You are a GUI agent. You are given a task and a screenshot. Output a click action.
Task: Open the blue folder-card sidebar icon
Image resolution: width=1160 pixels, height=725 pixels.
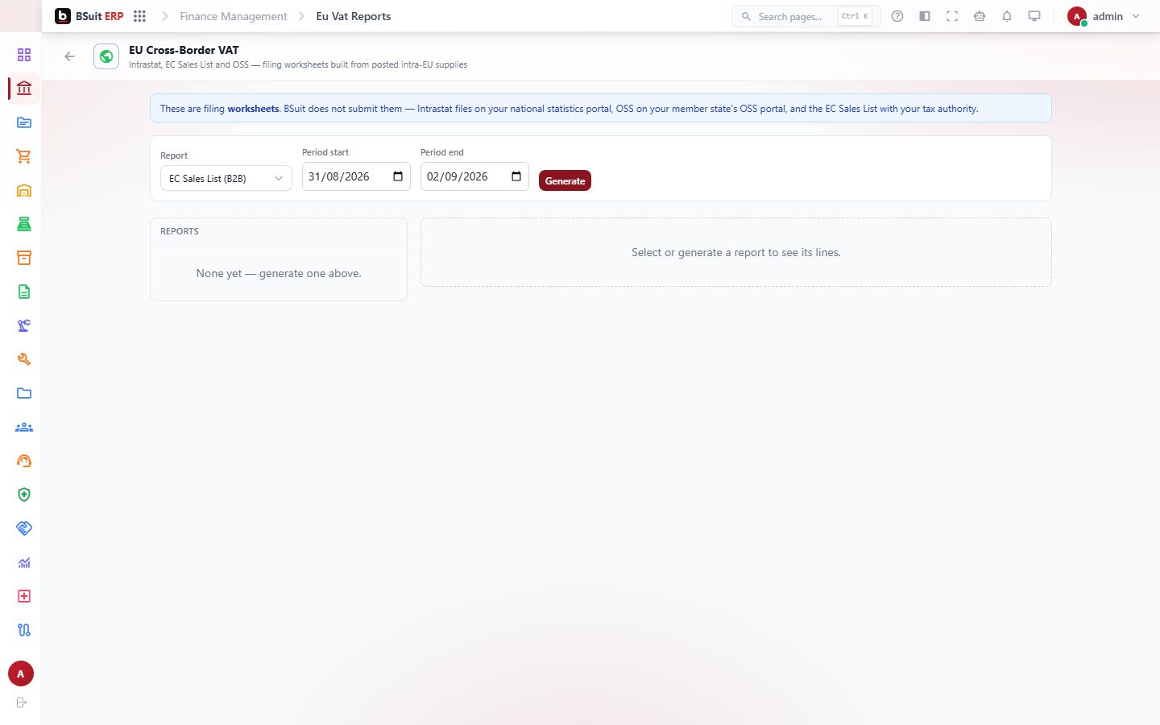click(24, 122)
